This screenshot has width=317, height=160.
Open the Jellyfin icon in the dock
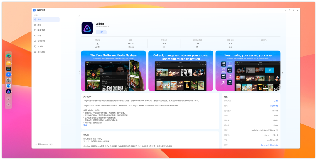[x=9, y=91]
